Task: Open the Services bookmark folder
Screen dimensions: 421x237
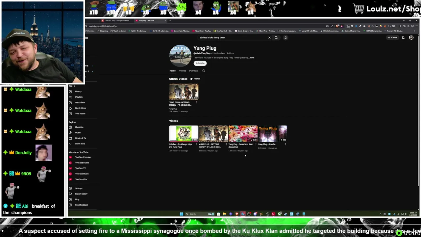Action: click(x=90, y=31)
